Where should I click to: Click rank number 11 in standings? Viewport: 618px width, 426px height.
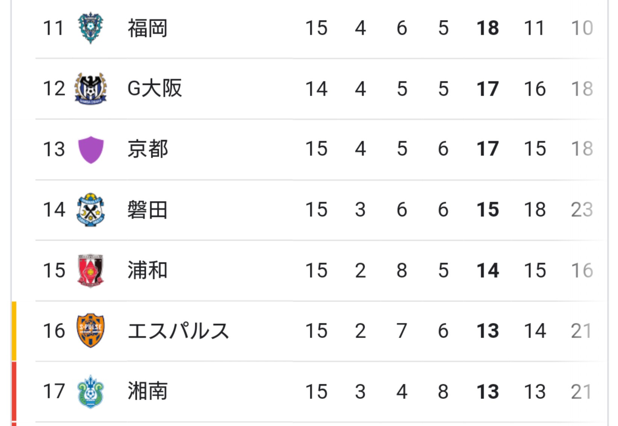coord(53,28)
